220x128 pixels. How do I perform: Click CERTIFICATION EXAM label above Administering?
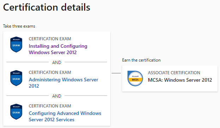(50, 72)
